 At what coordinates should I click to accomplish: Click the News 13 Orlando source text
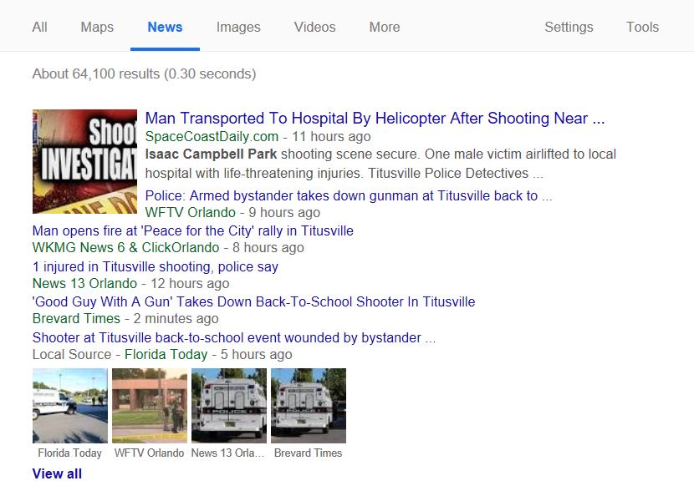point(85,283)
